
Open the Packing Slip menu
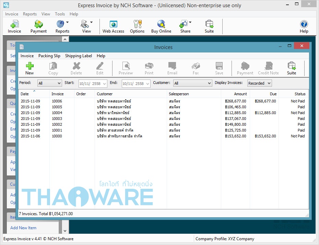click(49, 56)
